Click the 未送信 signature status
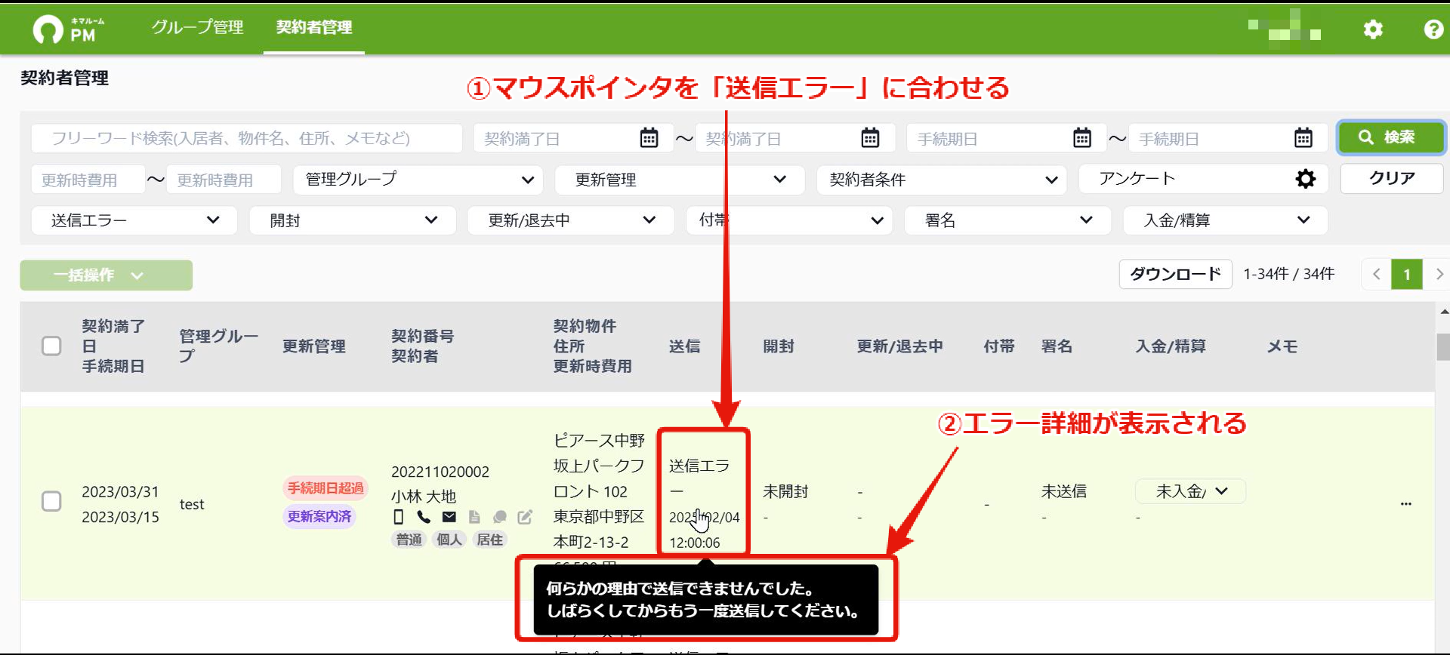The image size is (1450, 655). pyautogui.click(x=1064, y=491)
